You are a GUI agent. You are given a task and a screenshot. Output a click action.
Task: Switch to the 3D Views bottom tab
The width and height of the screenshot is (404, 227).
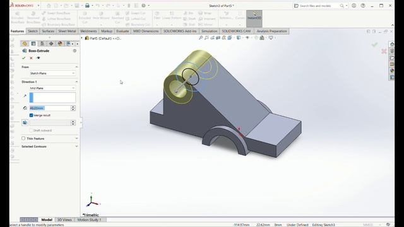click(64, 220)
